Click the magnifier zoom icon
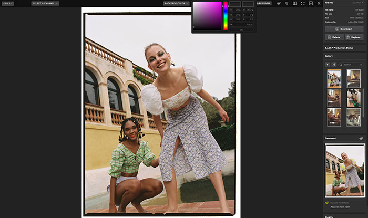Image resolution: width=368 pixels, height=218 pixels. coord(286,3)
